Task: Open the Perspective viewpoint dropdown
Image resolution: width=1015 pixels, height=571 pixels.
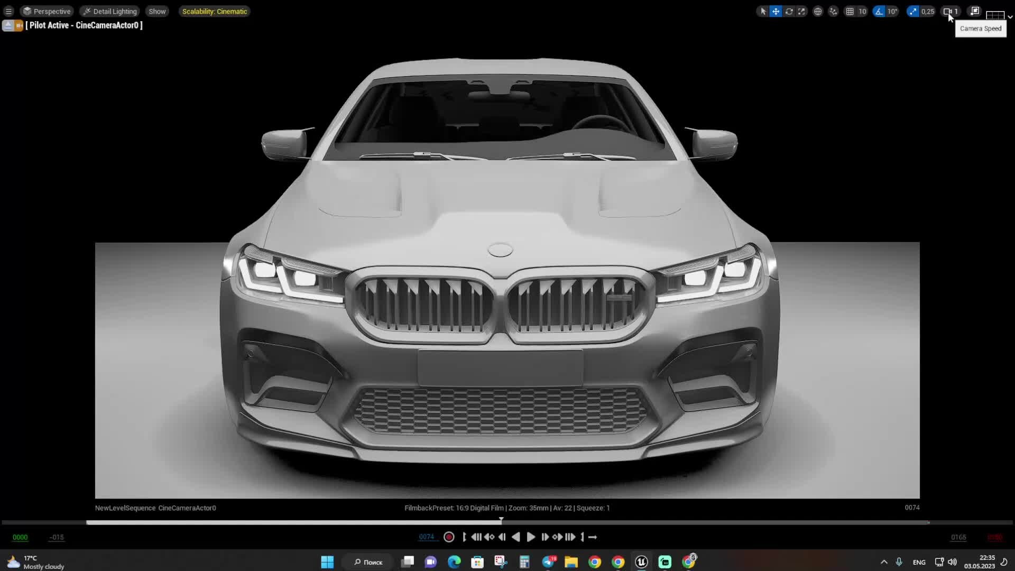Action: pos(47,11)
